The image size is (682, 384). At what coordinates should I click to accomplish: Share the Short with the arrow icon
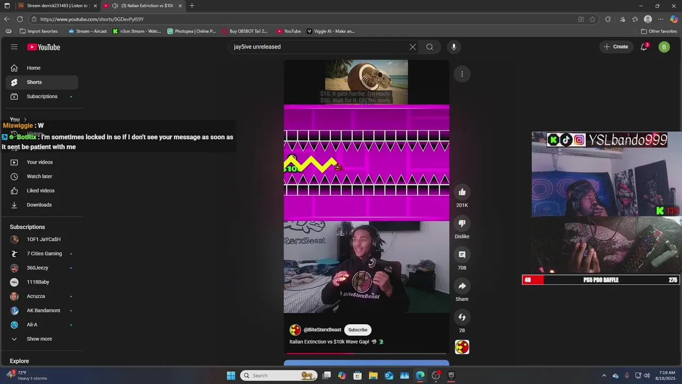[x=462, y=286]
